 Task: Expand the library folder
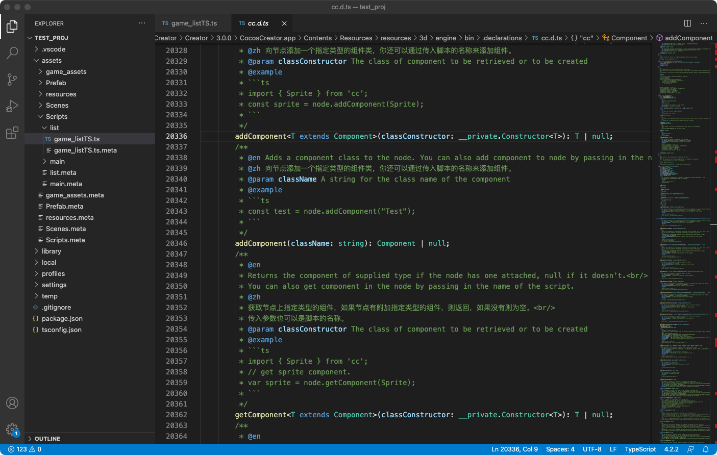pyautogui.click(x=51, y=251)
